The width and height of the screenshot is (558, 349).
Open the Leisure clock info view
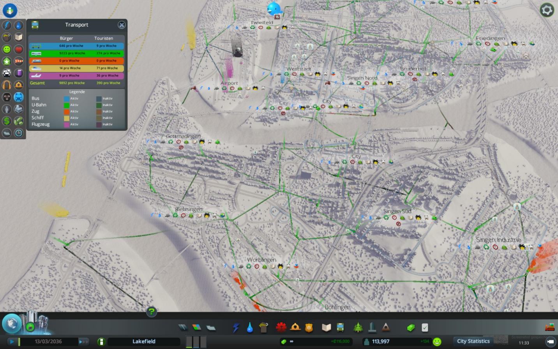point(19,133)
